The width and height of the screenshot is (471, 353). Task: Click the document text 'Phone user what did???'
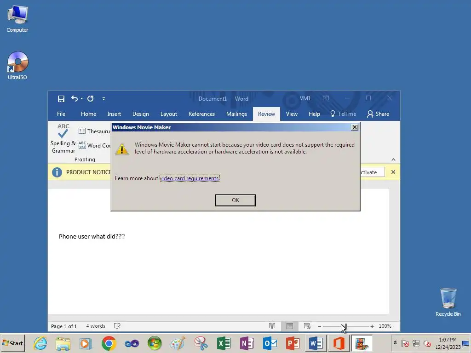92,237
